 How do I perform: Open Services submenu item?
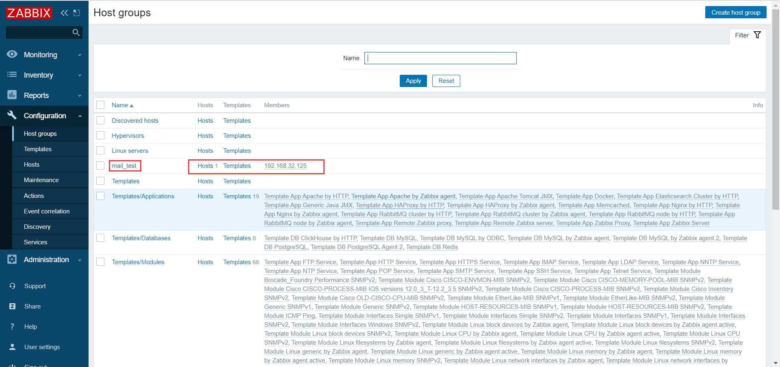coord(50,242)
